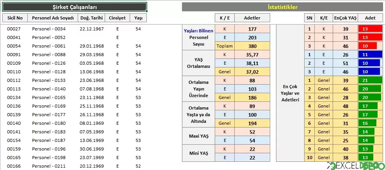Image resolution: width=385 pixels, height=170 pixels.
Task: Click the Cinsiyet column header
Action: (118, 18)
